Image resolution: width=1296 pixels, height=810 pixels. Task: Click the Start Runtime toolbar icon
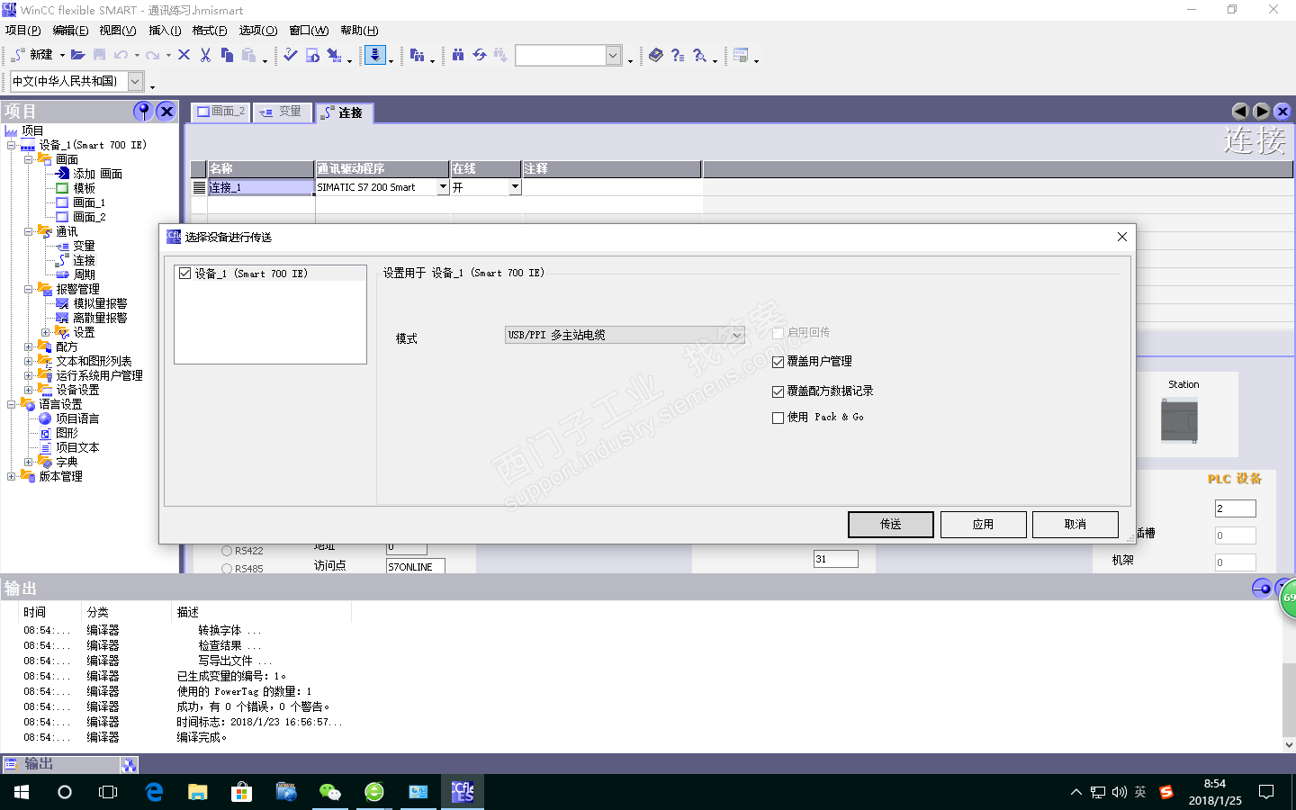point(312,55)
